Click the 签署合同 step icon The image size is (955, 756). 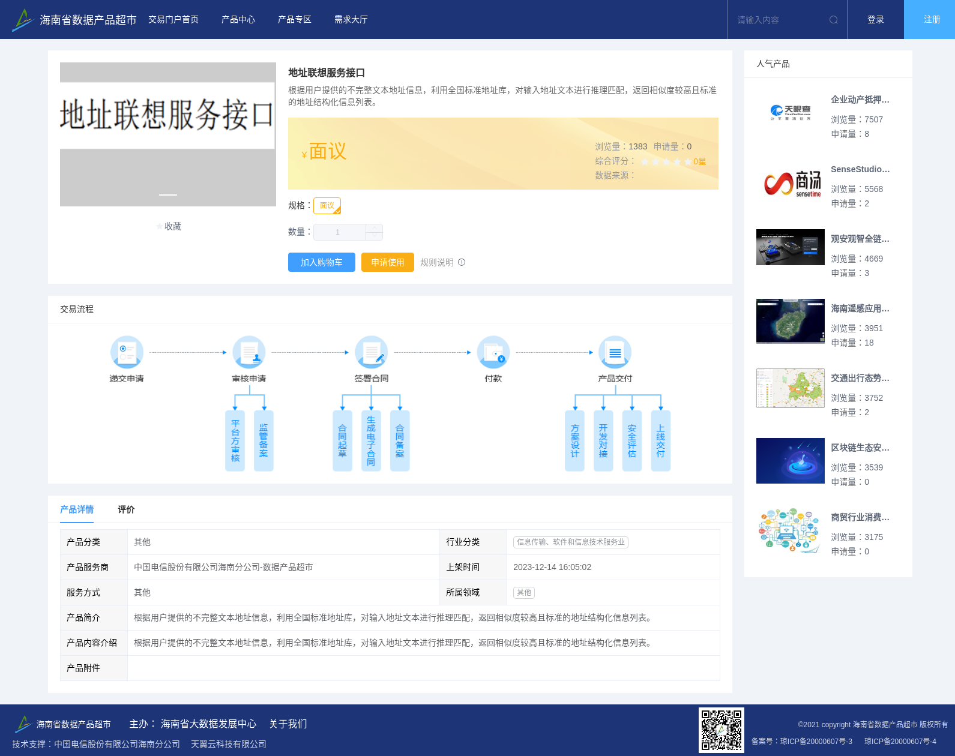372,352
